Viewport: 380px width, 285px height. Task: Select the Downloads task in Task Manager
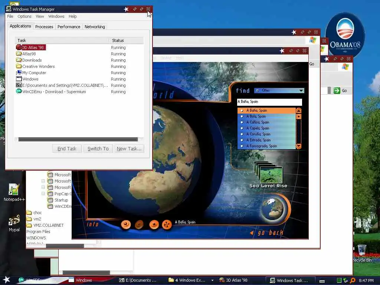point(79,60)
